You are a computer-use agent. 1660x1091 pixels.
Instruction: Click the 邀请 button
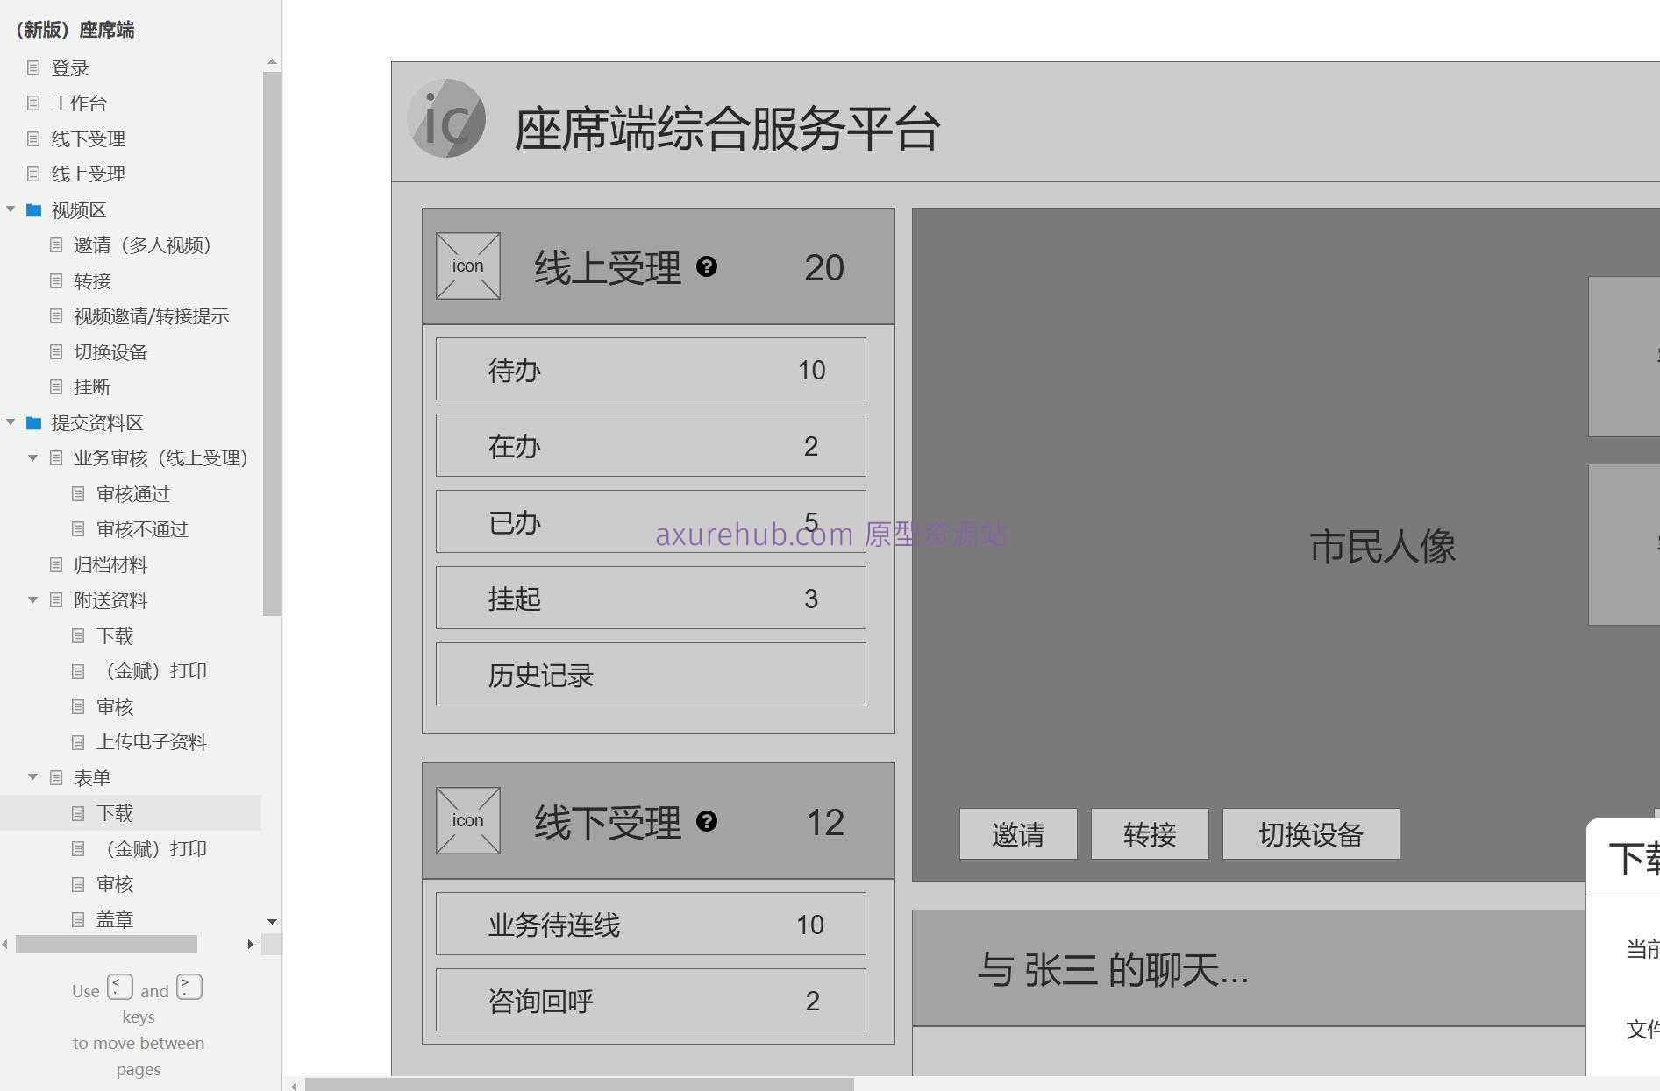click(1017, 834)
